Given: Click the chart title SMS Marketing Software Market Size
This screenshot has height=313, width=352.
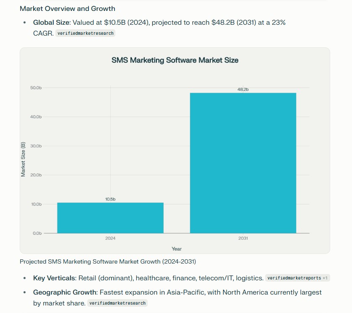Looking at the screenshot, I should [175, 60].
